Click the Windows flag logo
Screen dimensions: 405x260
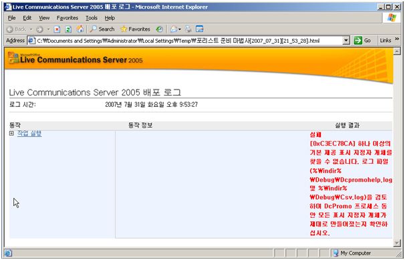pyautogui.click(x=392, y=18)
